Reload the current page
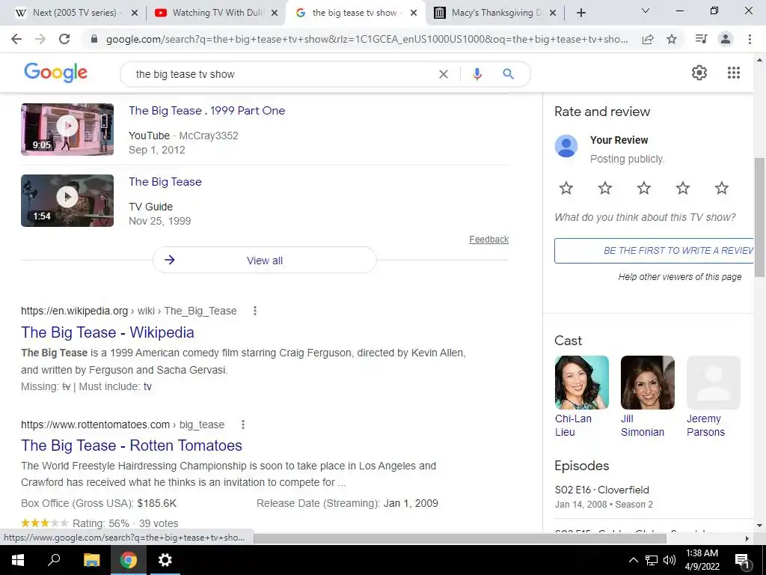Viewport: 766px width, 575px height. click(64, 39)
